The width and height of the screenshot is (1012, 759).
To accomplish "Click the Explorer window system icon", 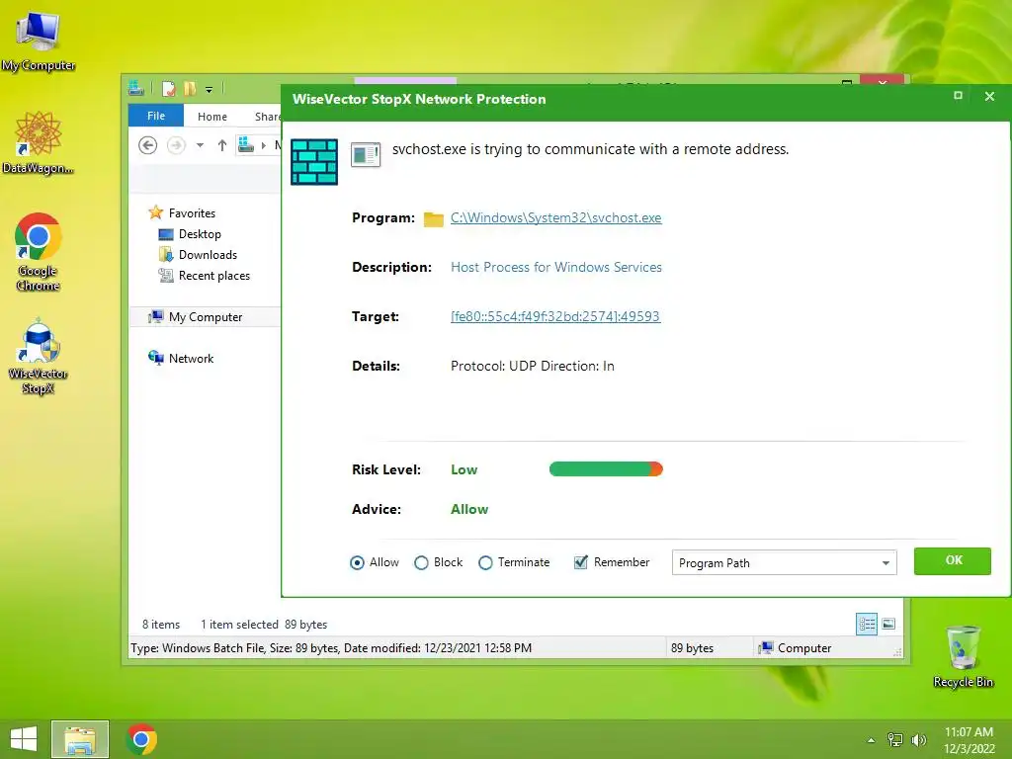I will 136,88.
